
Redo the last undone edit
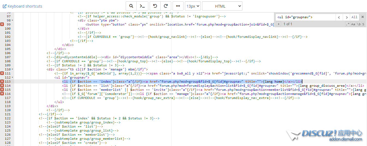[166, 6]
